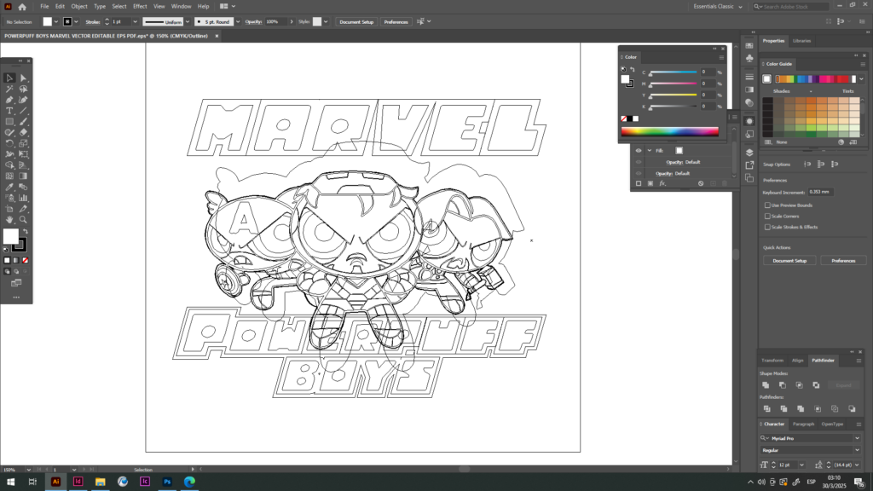Viewport: 873px width, 491px height.
Task: Click Minus Front in Pathfinder panel
Action: [783, 385]
